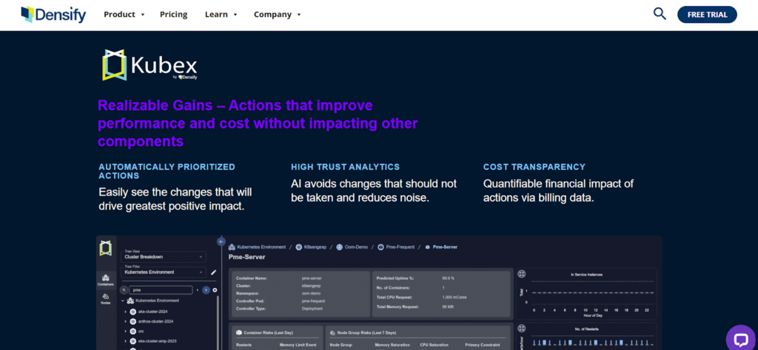Select eks-cluster-amp-2023 in the tree
758x350 pixels.
[x=157, y=341]
